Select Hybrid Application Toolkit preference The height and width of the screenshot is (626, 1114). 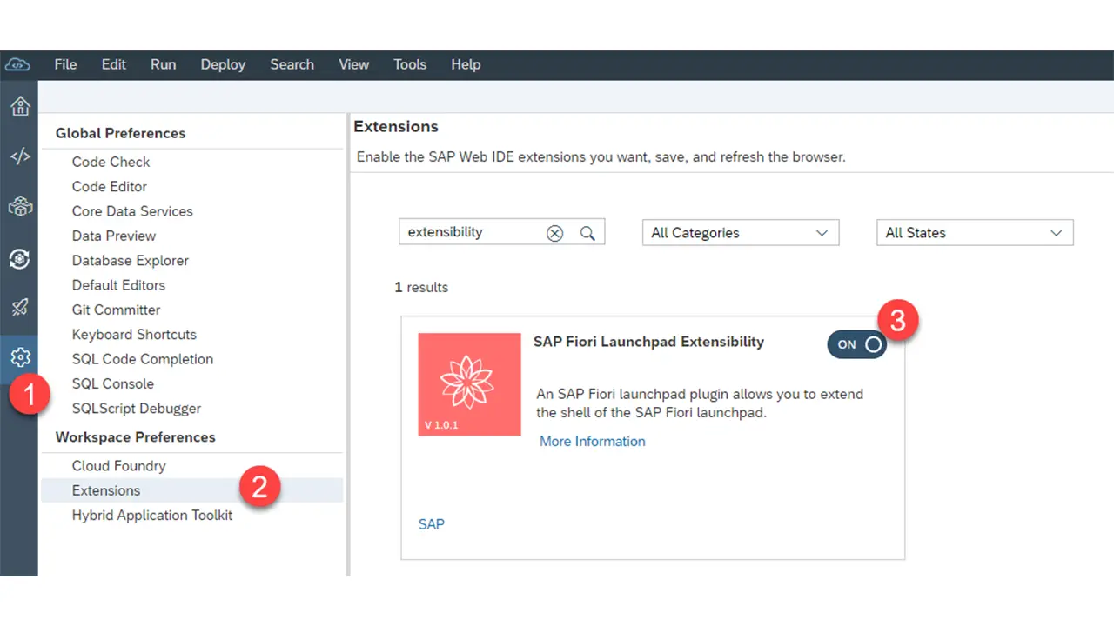[152, 516]
